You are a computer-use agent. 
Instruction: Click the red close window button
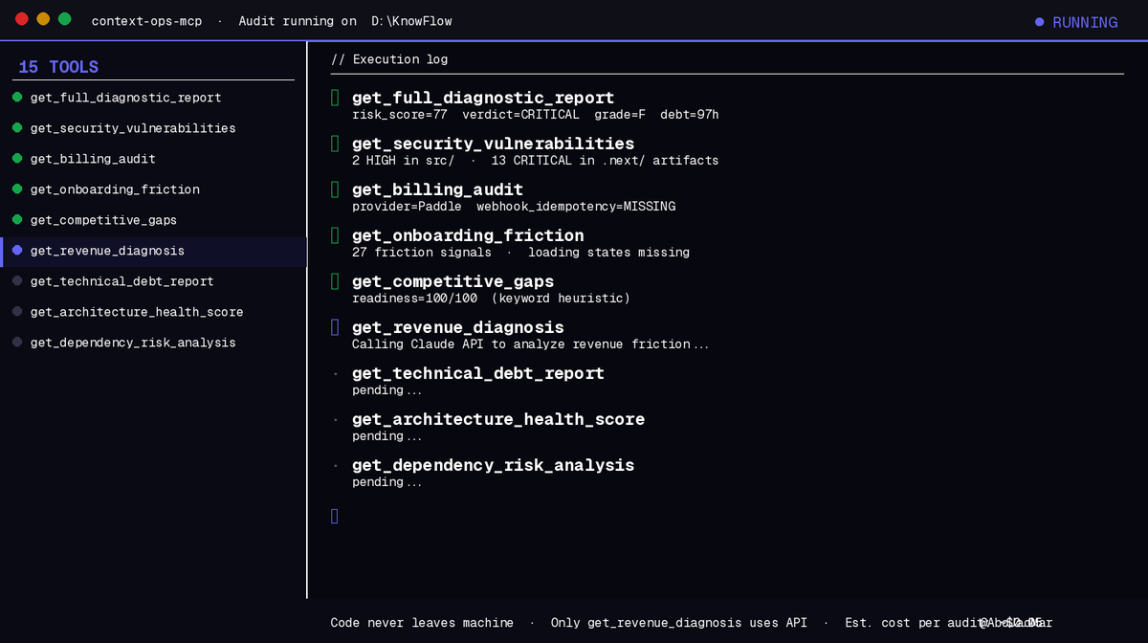point(22,19)
